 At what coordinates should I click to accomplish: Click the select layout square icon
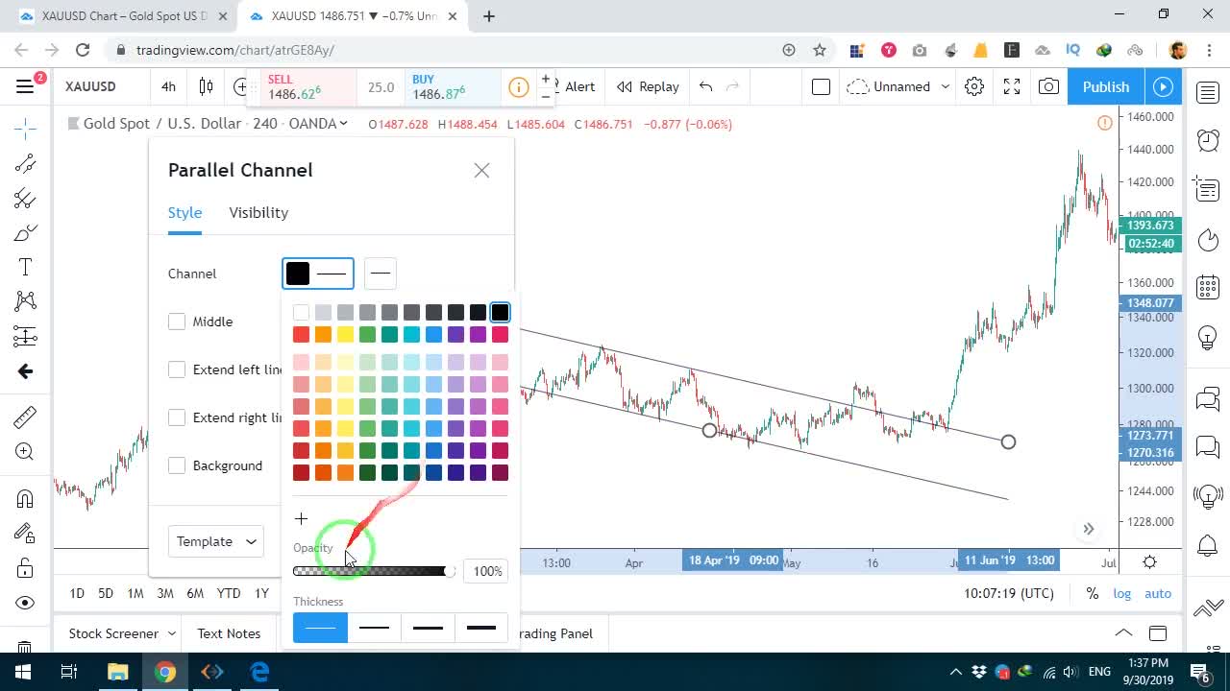(x=821, y=86)
